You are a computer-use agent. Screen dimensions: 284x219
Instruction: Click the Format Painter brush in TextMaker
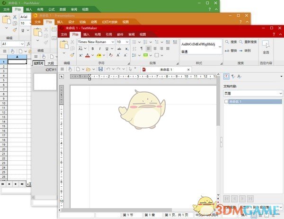tap(72, 55)
